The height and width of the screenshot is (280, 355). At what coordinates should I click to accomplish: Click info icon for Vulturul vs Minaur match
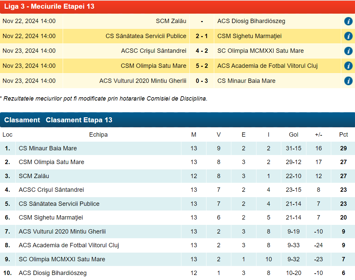click(348, 81)
